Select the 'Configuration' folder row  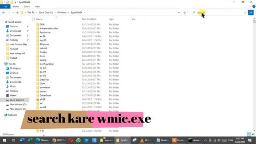point(47,64)
